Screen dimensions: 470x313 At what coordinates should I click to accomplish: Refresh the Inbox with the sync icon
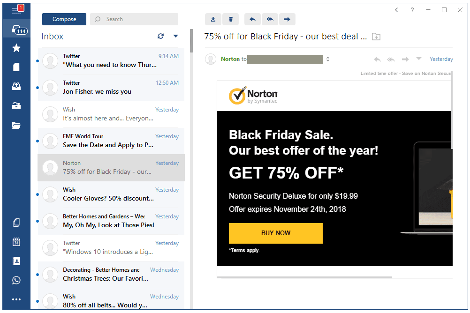(161, 36)
